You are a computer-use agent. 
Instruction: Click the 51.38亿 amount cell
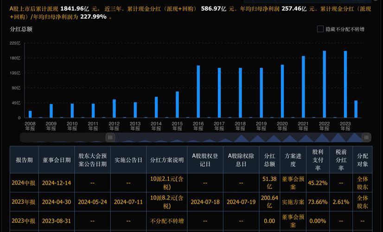pos(269,183)
